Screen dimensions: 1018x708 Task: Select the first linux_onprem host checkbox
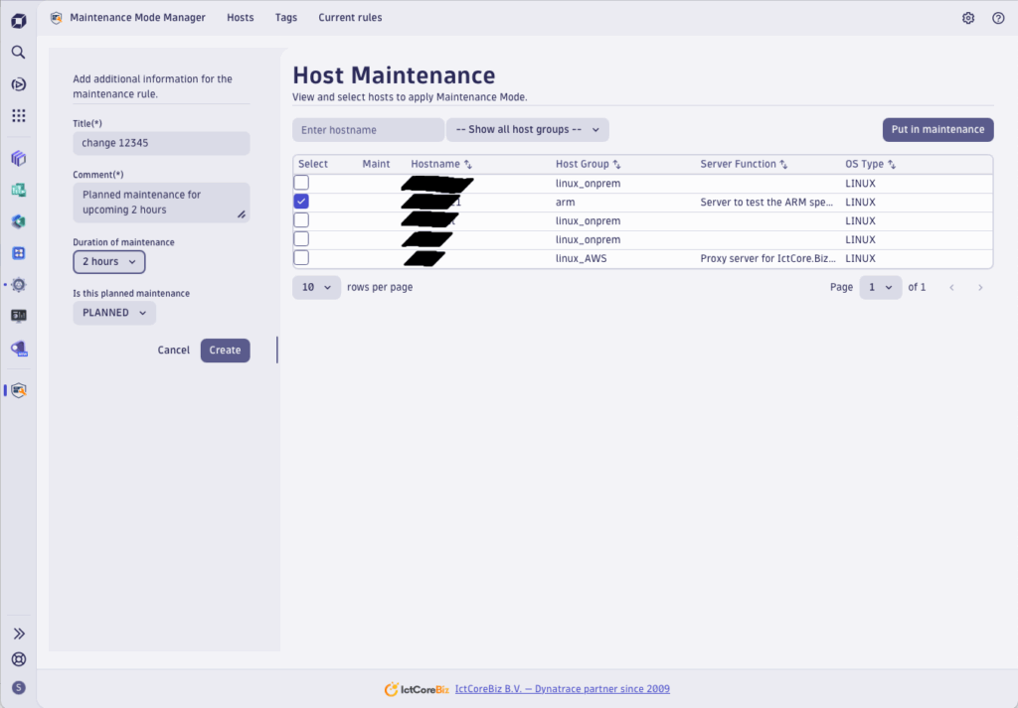(301, 183)
